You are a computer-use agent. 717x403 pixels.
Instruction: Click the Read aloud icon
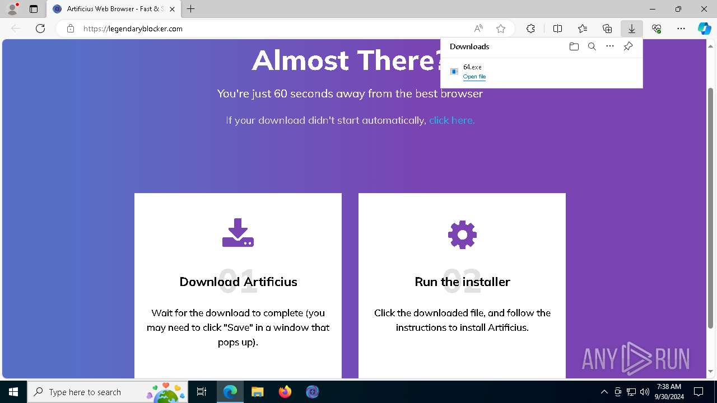(x=478, y=29)
